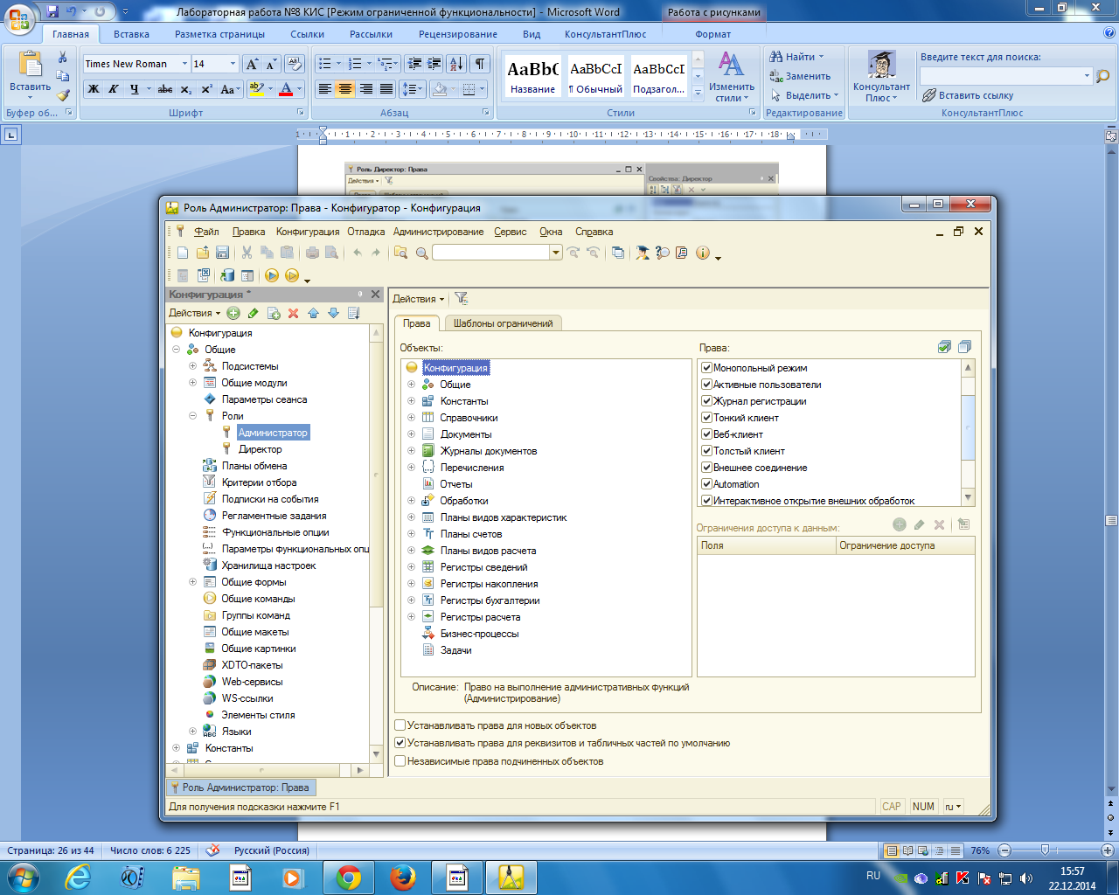Cut selection in Configurator toolbar

(247, 253)
